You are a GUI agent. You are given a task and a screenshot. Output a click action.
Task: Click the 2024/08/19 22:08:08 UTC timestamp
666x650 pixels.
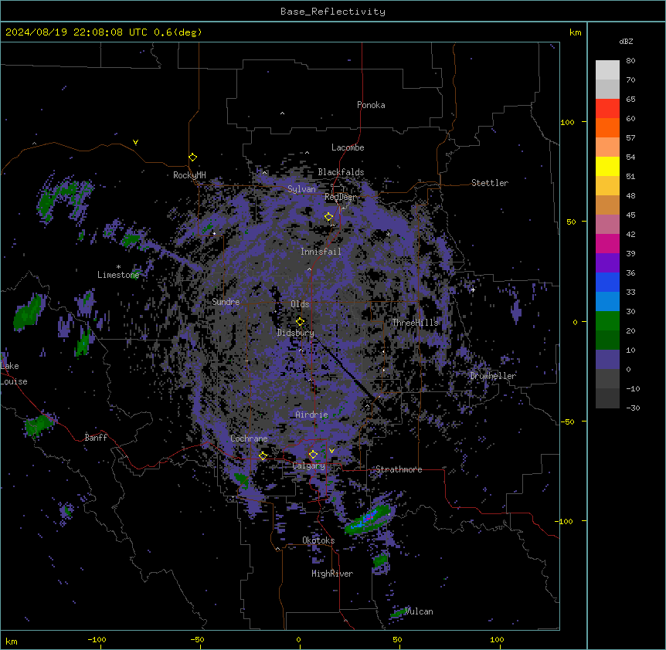(76, 32)
